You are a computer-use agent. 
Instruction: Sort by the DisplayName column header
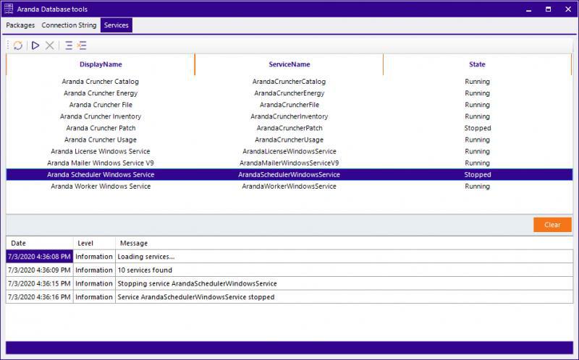point(101,64)
